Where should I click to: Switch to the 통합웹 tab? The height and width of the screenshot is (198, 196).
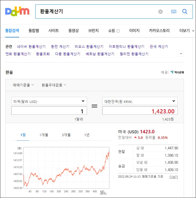(x=34, y=31)
